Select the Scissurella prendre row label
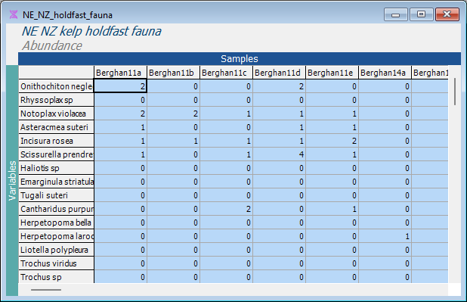Image resolution: width=467 pixels, height=302 pixels. point(56,154)
